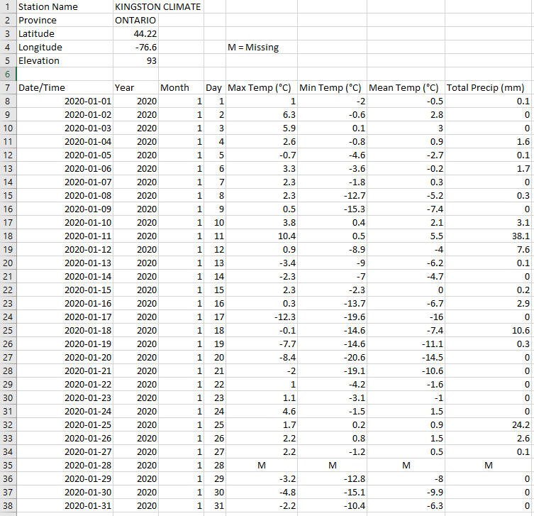
Task: Select the 'ONTARIO' province value
Action: (x=135, y=20)
